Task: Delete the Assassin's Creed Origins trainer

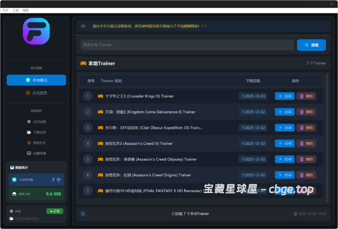Action: (306, 175)
